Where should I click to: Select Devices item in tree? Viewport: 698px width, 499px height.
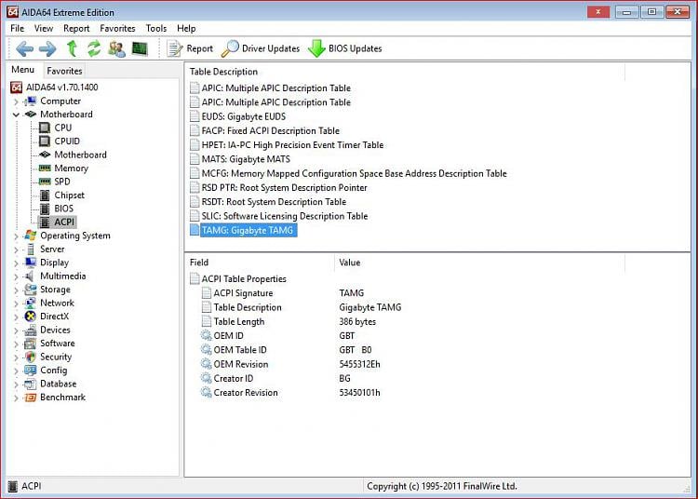[55, 330]
